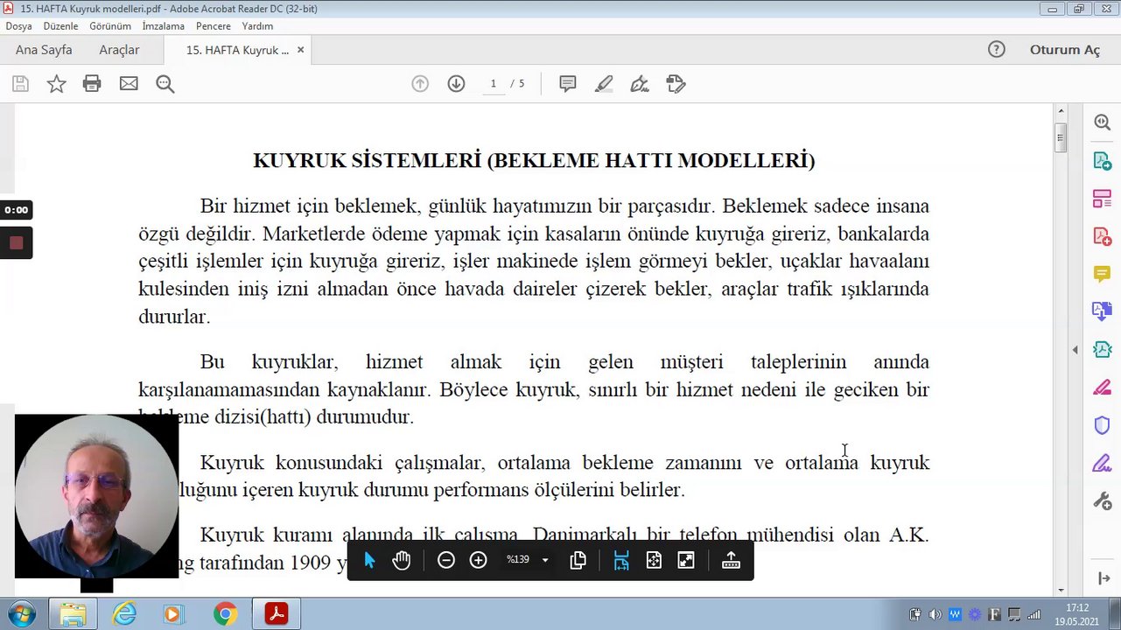Stop the recording with the red square button
The width and height of the screenshot is (1121, 630).
point(16,243)
